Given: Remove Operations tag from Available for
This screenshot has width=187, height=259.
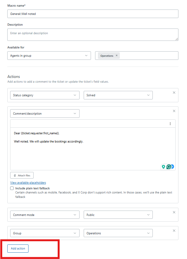Looking at the screenshot, I should coord(117,55).
